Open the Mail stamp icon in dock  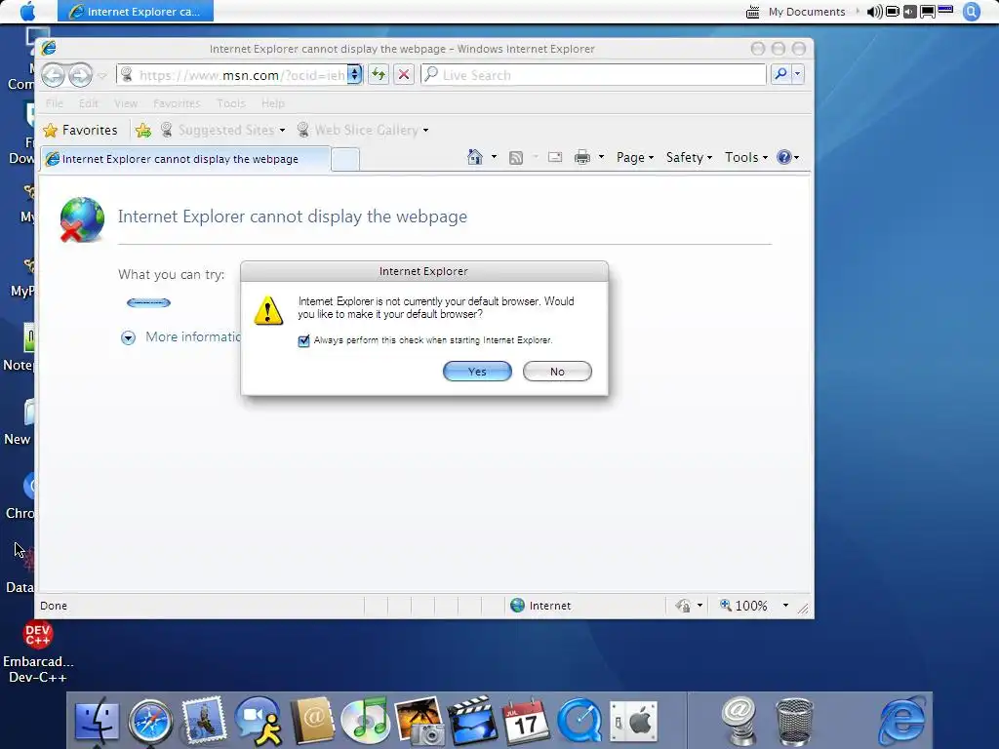pyautogui.click(x=204, y=720)
